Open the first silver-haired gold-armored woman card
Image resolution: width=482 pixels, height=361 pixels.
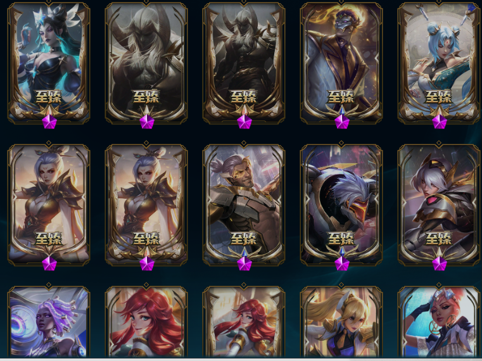click(49, 203)
